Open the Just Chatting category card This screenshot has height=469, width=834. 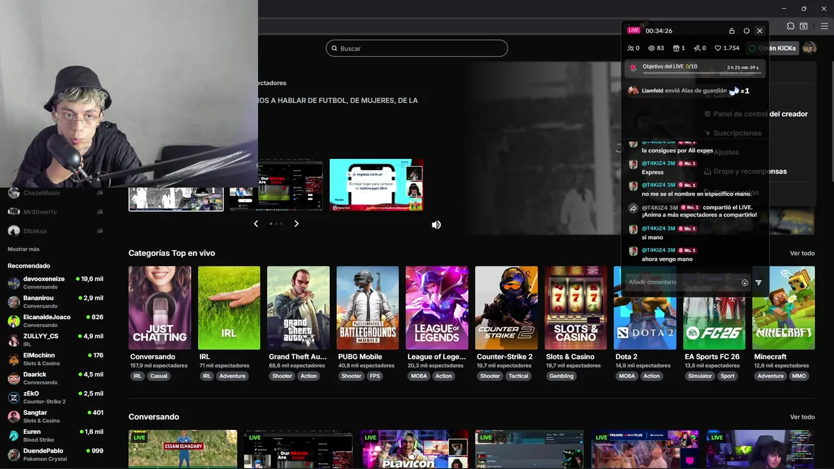pyautogui.click(x=160, y=307)
